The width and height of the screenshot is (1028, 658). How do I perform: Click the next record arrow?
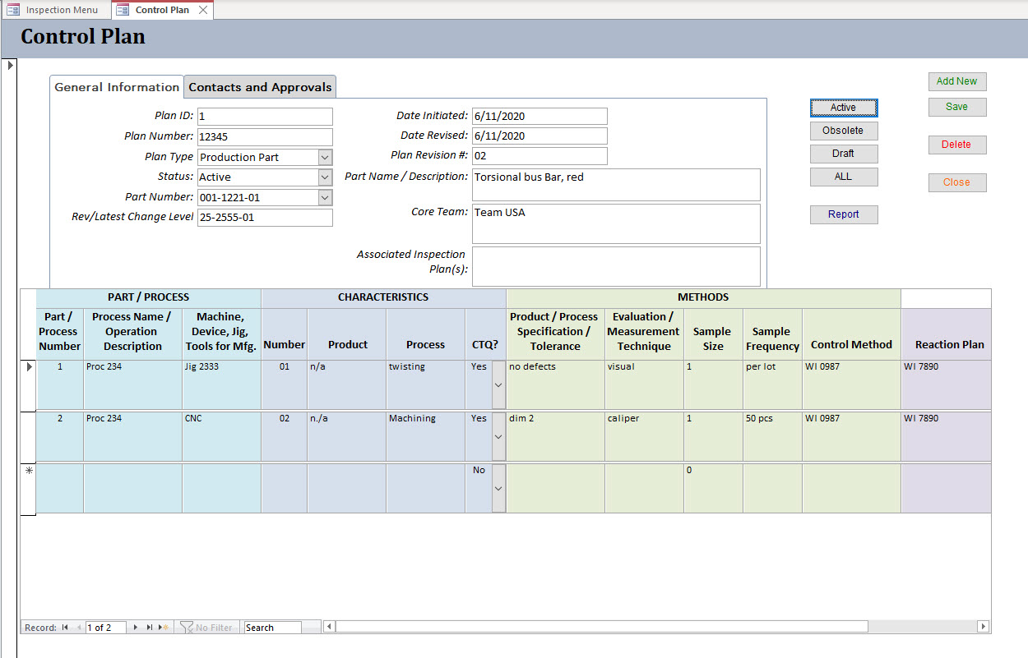136,628
